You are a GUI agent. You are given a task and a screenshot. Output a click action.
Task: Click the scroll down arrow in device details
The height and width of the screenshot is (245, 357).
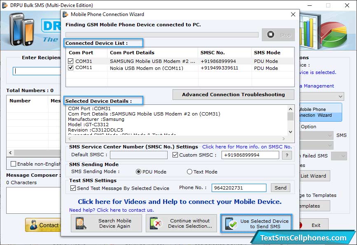coord(290,132)
